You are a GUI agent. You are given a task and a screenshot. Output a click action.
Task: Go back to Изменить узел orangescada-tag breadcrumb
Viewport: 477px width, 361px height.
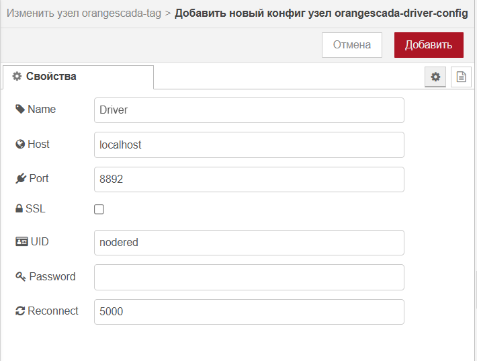[x=84, y=13]
